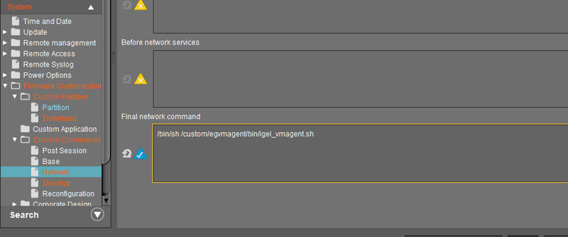
Task: Expand the Search panel with round arrow button
Action: tap(97, 215)
